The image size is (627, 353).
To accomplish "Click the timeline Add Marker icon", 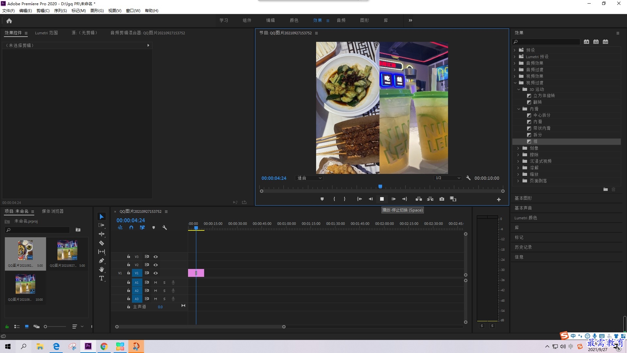I will (x=153, y=227).
